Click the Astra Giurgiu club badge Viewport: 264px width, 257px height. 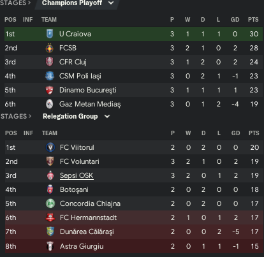point(50,246)
